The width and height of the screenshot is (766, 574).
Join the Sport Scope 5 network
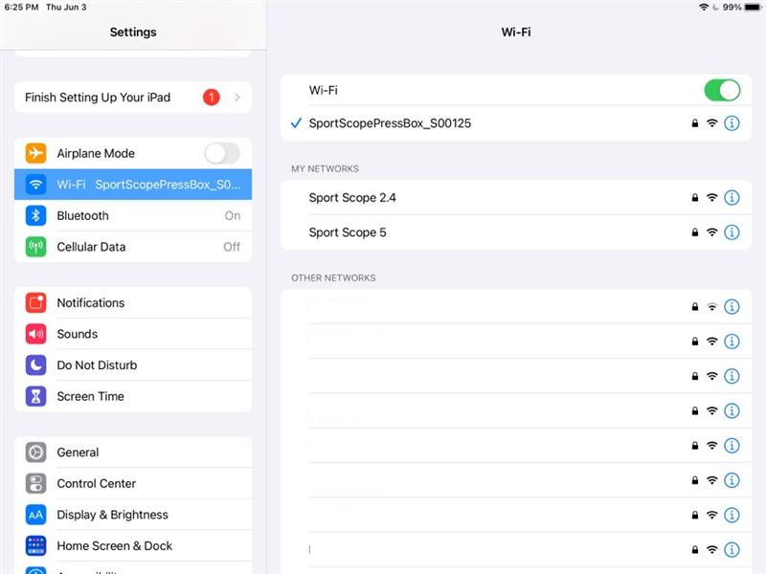pos(516,232)
